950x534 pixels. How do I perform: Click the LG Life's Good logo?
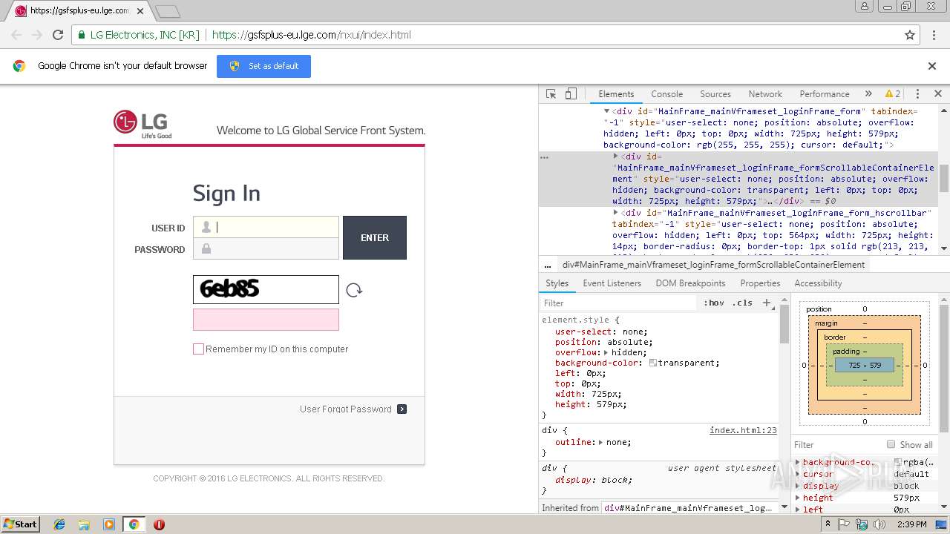click(143, 125)
